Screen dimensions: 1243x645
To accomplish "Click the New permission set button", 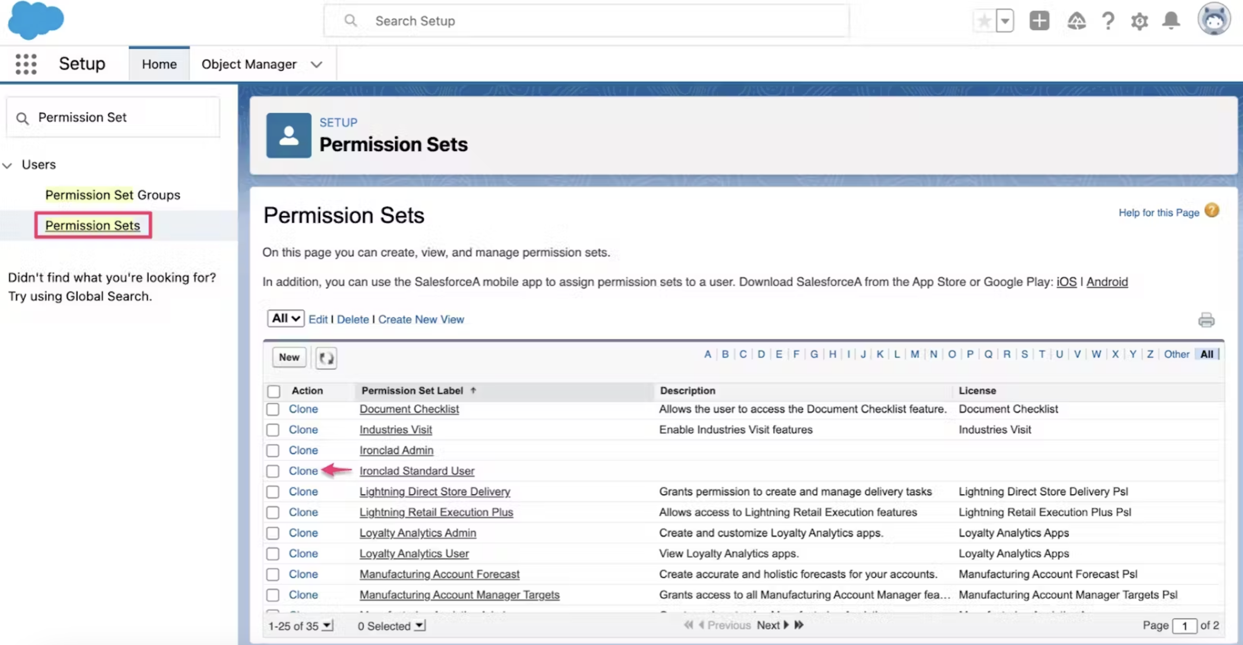I will pyautogui.click(x=289, y=357).
